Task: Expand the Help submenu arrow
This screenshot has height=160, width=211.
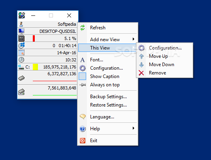Action: pyautogui.click(x=133, y=128)
